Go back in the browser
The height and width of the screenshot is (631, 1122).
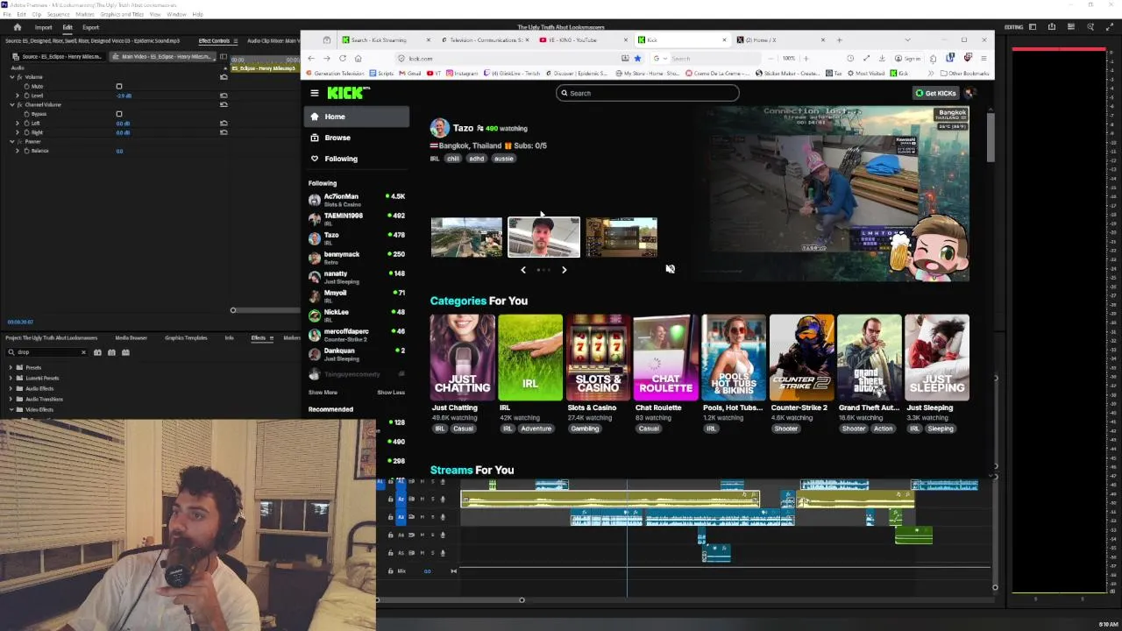[310, 59]
